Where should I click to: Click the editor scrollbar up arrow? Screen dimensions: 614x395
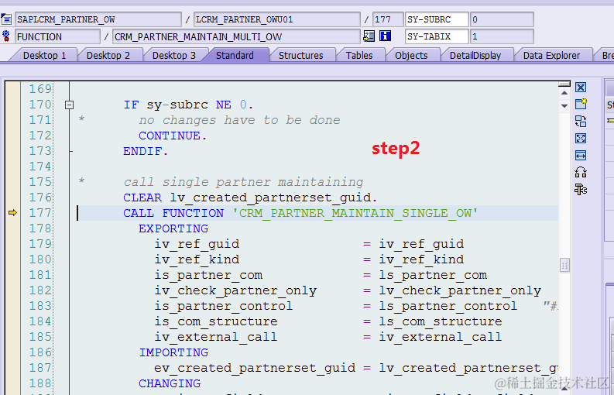[x=564, y=93]
